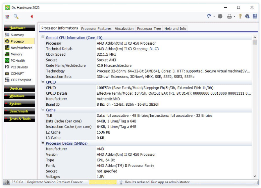Collapse the CPUID group
The width and height of the screenshot is (261, 188).
[x=43, y=82]
